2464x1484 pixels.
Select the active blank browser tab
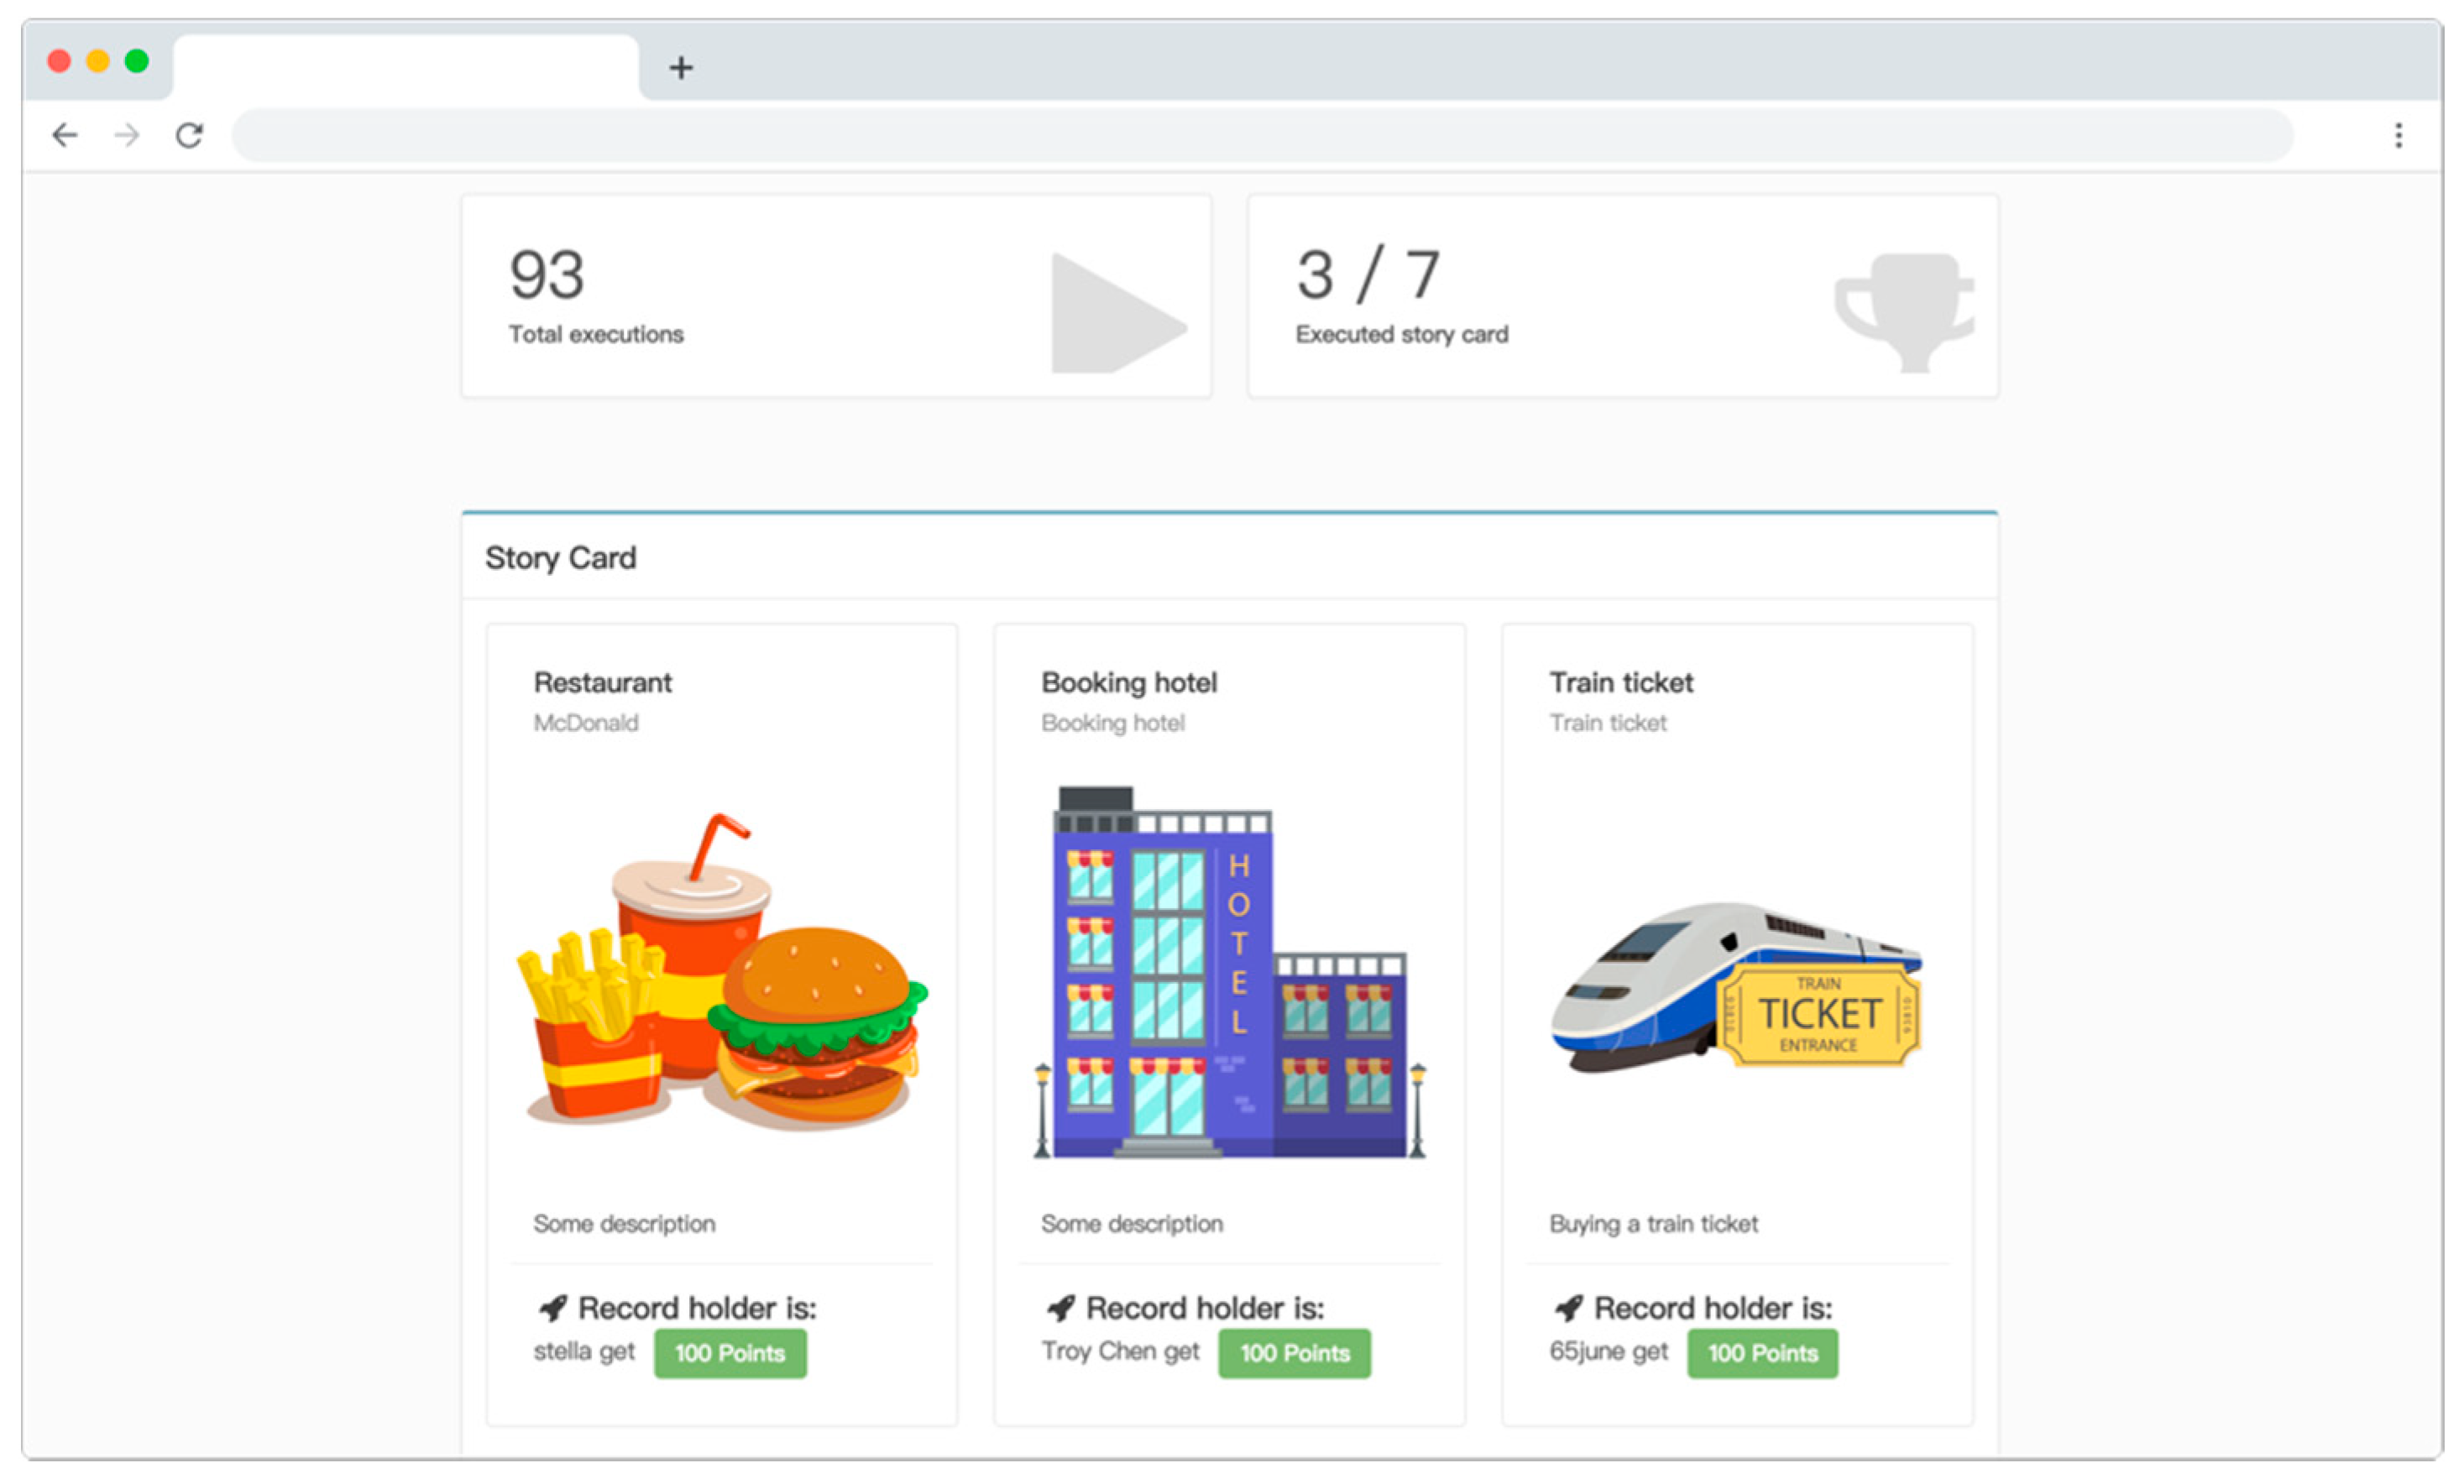405,68
